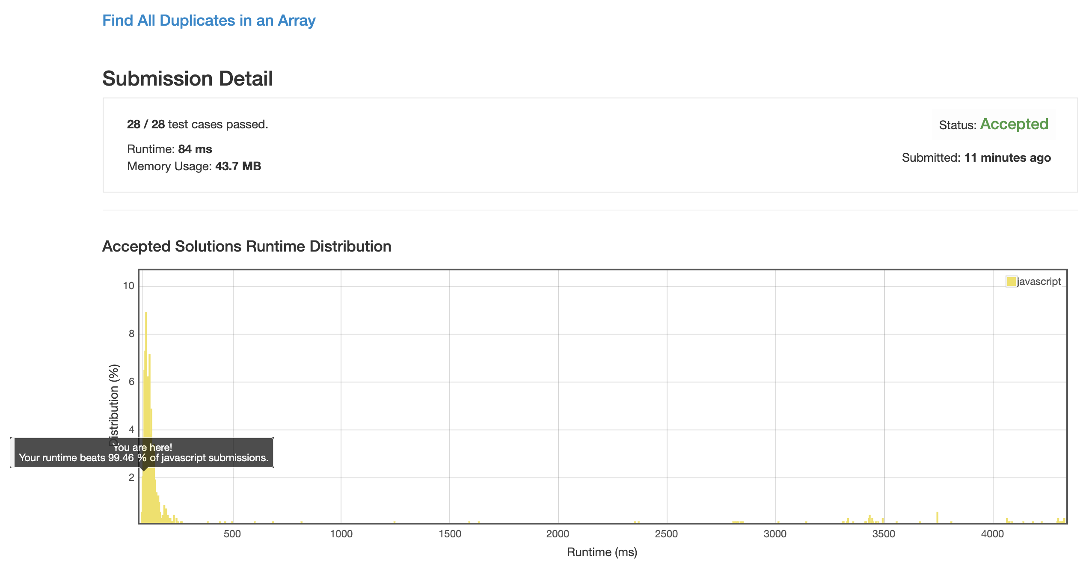
Task: Click the Submitted 11 minutes ago text
Action: (976, 157)
